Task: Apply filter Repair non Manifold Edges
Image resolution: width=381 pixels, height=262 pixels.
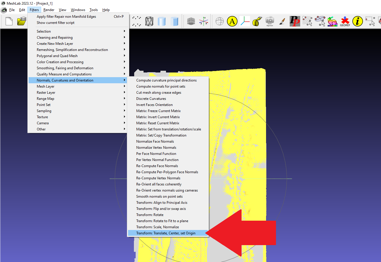Action: pos(78,17)
